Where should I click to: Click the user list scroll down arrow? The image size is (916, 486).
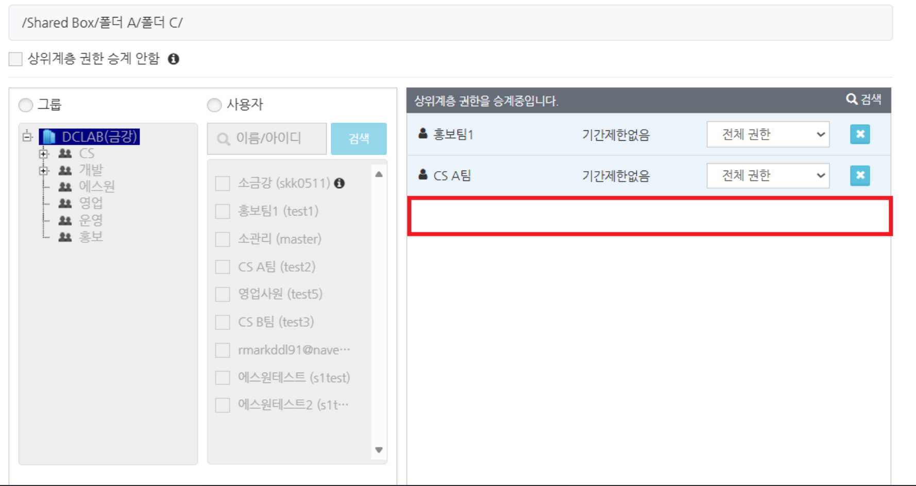click(x=379, y=450)
